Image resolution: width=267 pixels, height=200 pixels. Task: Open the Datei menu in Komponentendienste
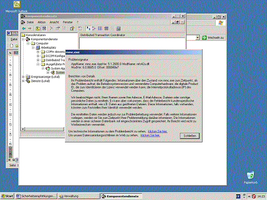tap(30, 22)
